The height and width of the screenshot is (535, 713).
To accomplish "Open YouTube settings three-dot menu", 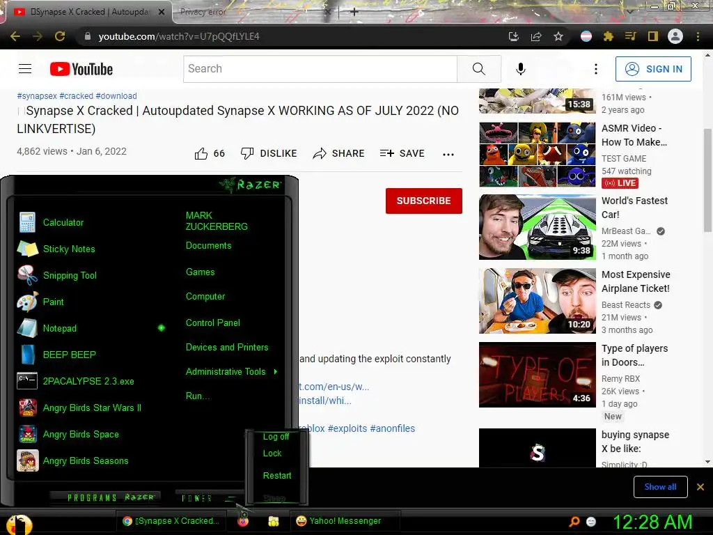I will pos(596,69).
